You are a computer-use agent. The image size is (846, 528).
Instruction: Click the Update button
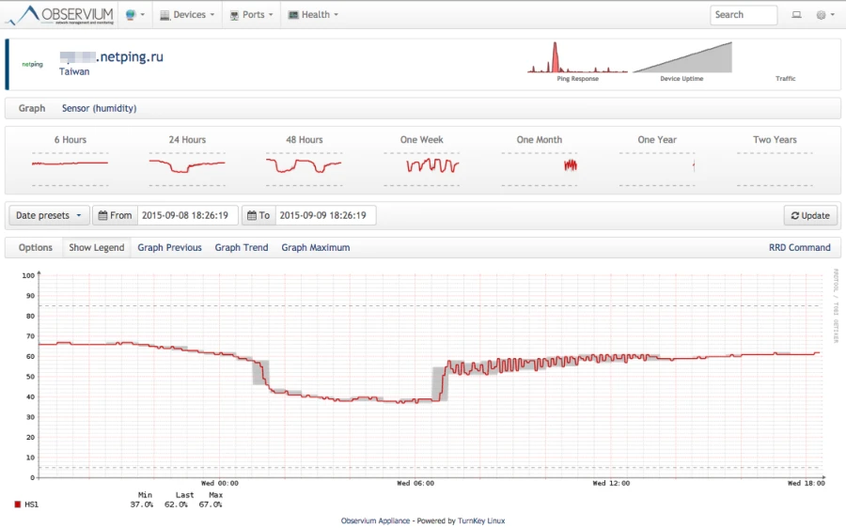coord(810,215)
